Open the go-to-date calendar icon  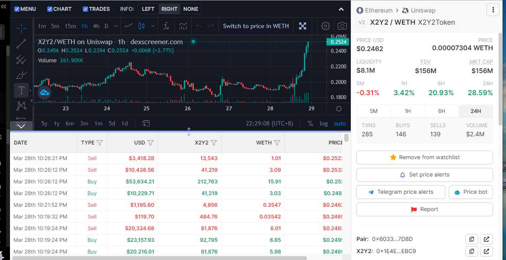[x=146, y=123]
